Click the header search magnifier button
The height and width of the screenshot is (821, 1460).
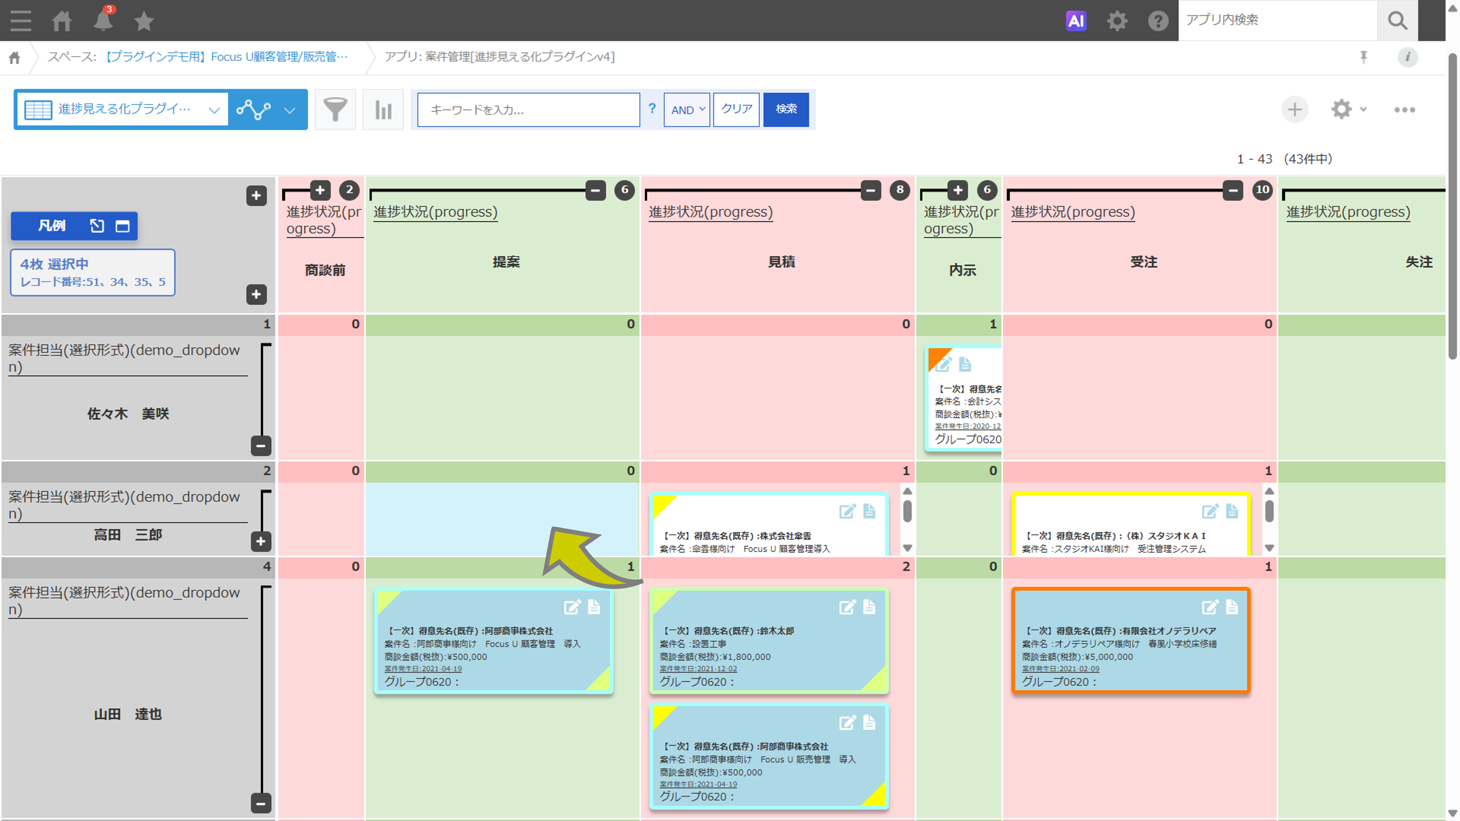1398,20
